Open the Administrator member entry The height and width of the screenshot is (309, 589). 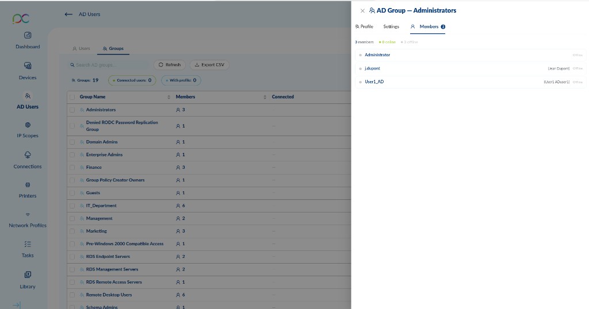point(471,55)
